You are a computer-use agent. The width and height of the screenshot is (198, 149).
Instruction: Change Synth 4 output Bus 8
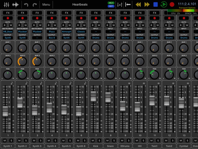[x=52, y=38]
